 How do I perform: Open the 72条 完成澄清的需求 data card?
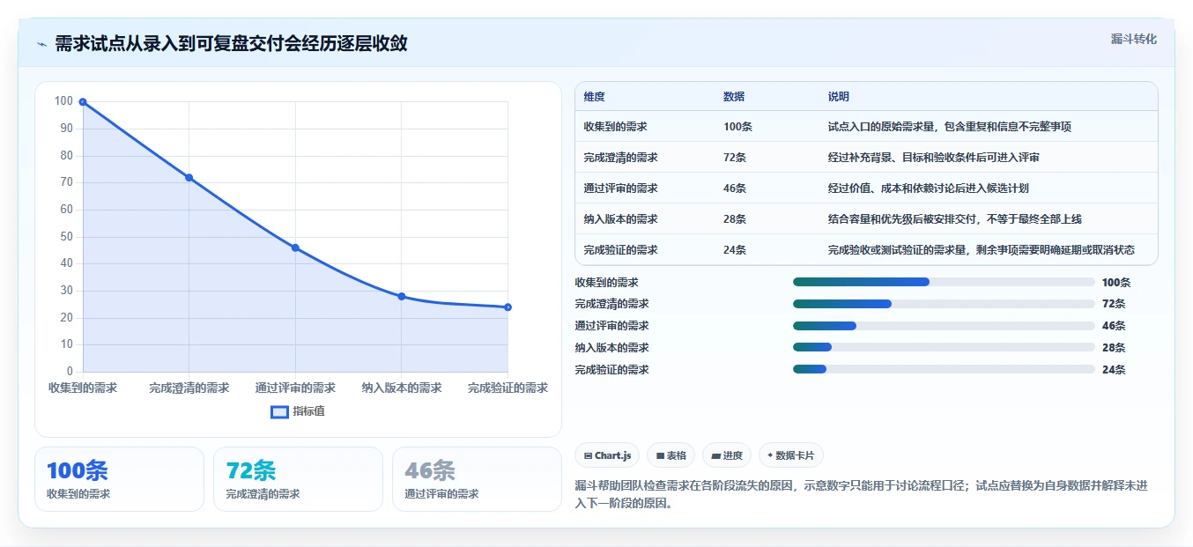click(298, 479)
